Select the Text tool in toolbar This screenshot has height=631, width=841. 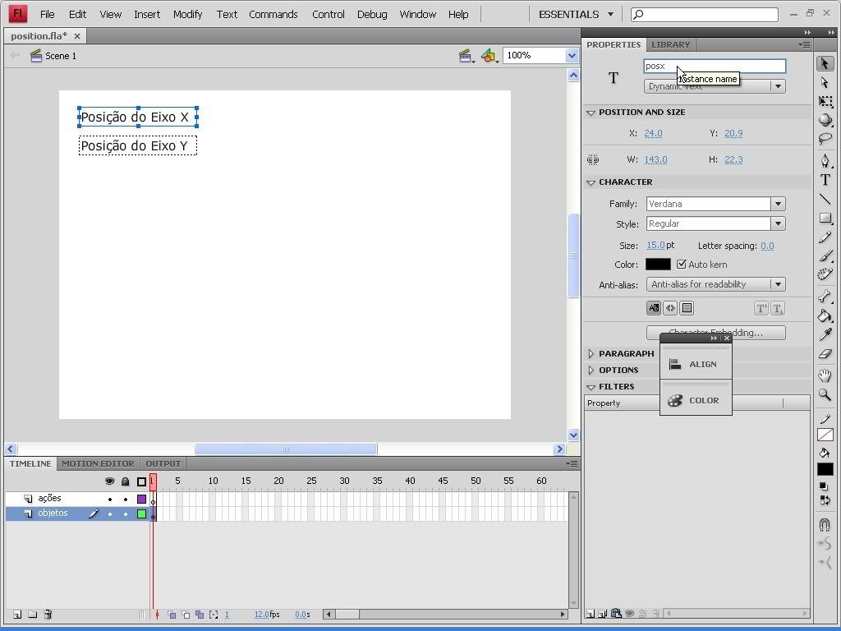[x=825, y=180]
